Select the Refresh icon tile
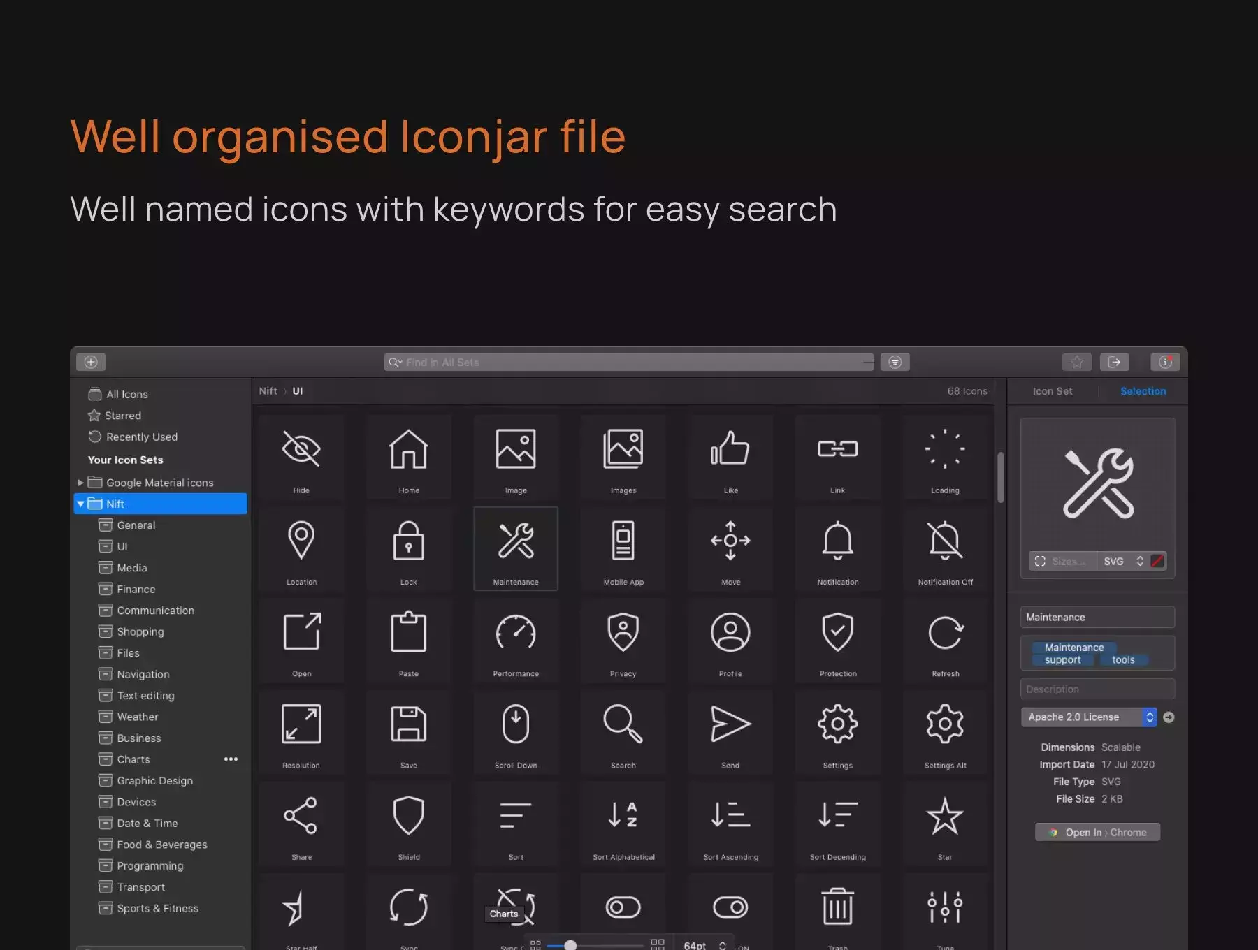The height and width of the screenshot is (950, 1258). click(945, 641)
